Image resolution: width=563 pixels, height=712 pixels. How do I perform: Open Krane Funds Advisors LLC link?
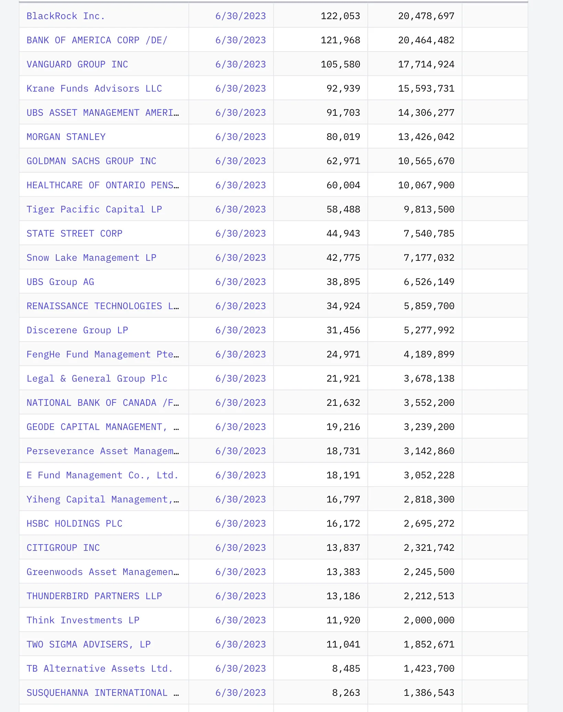click(94, 89)
